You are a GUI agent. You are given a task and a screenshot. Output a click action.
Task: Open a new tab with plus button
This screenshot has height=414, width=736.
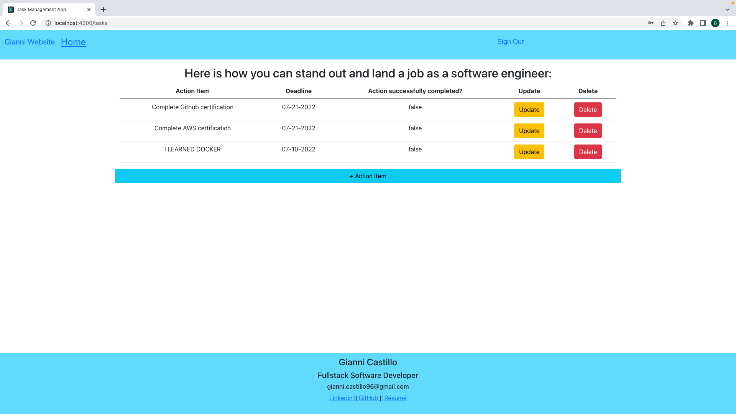click(103, 10)
